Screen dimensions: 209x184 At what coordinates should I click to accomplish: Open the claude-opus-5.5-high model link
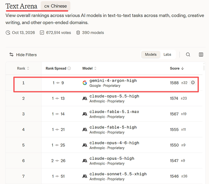[x=114, y=96]
